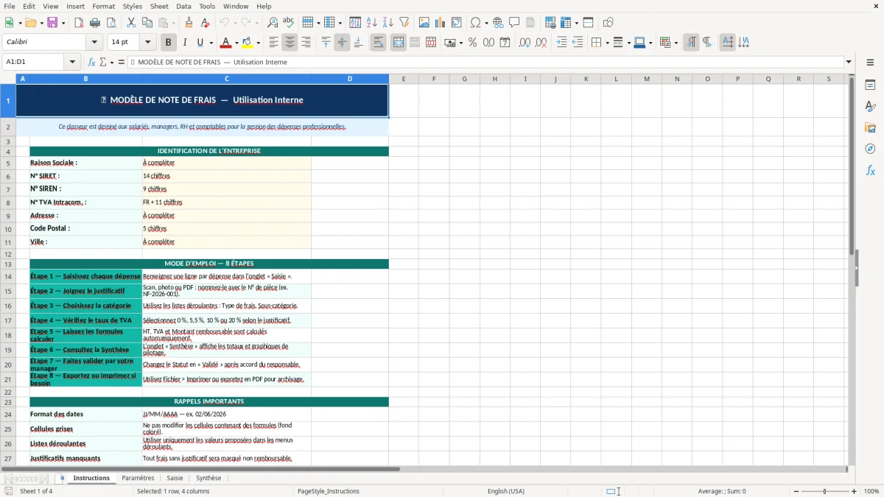Insert Hyperlink globe icon

tap(498, 23)
